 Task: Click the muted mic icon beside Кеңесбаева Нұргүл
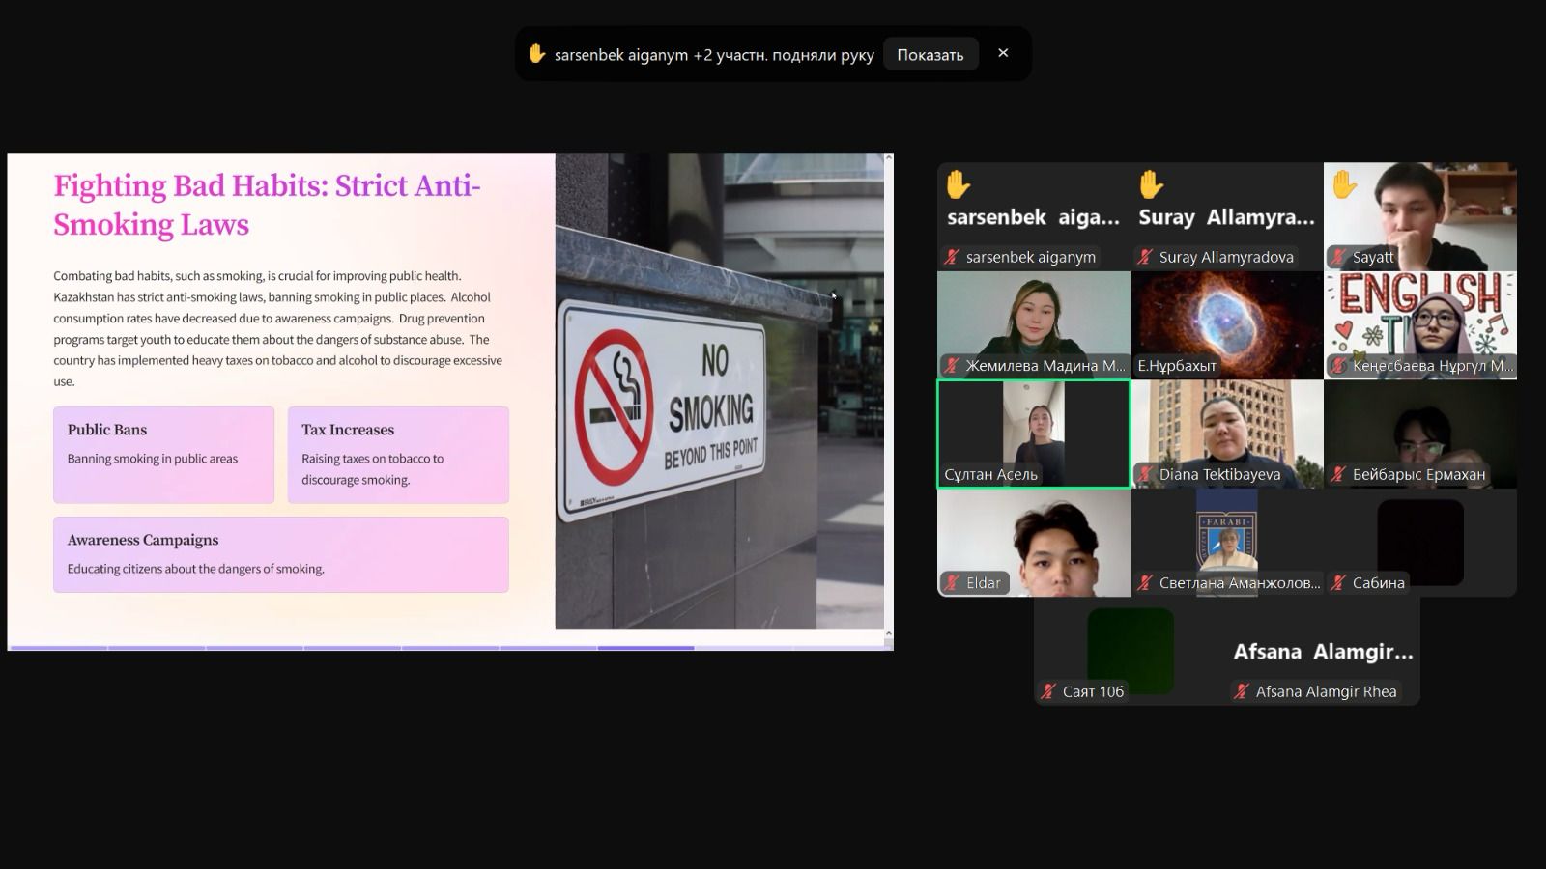[x=1339, y=365]
